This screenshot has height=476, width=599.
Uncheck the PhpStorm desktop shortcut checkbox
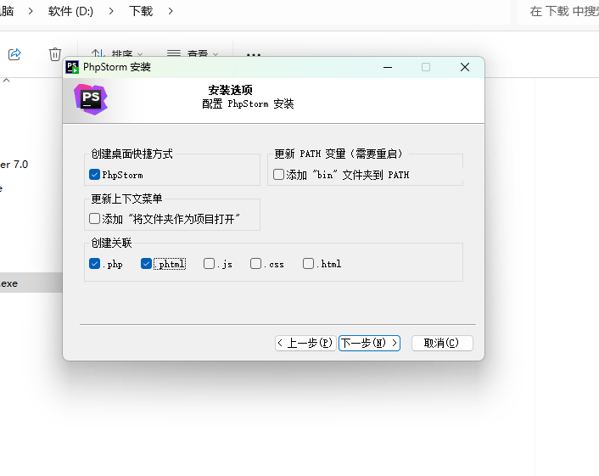94,175
